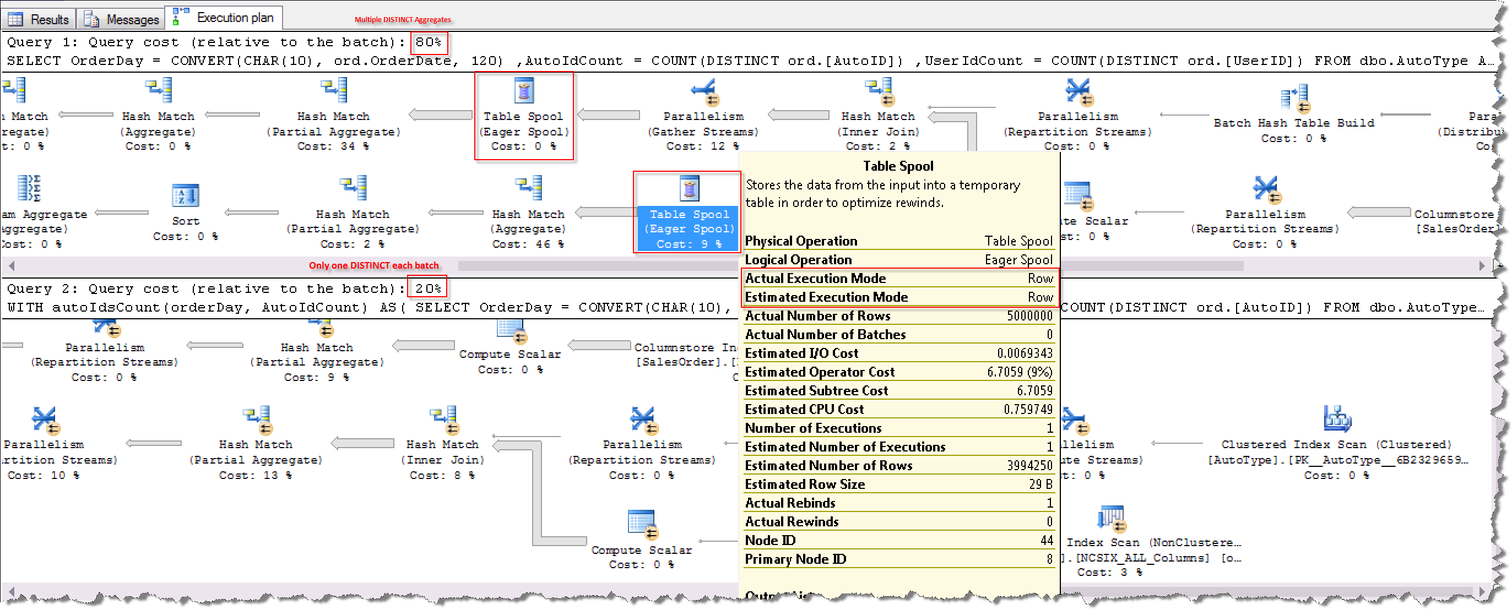Click the Parallelism (Repartition Streams) operator in Query 1's top row

click(x=1077, y=115)
